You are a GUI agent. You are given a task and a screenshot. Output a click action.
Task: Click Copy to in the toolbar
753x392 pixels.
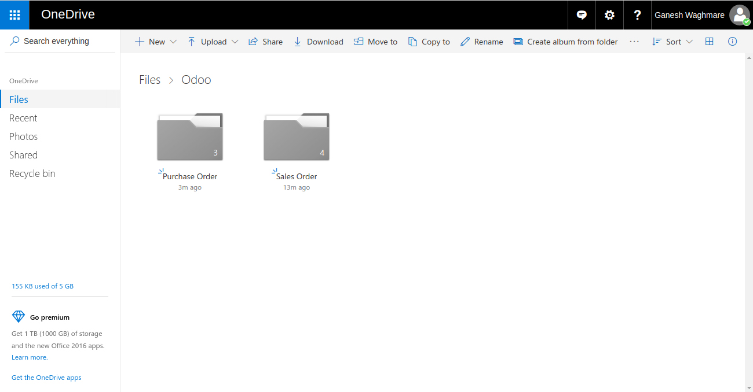pos(429,42)
